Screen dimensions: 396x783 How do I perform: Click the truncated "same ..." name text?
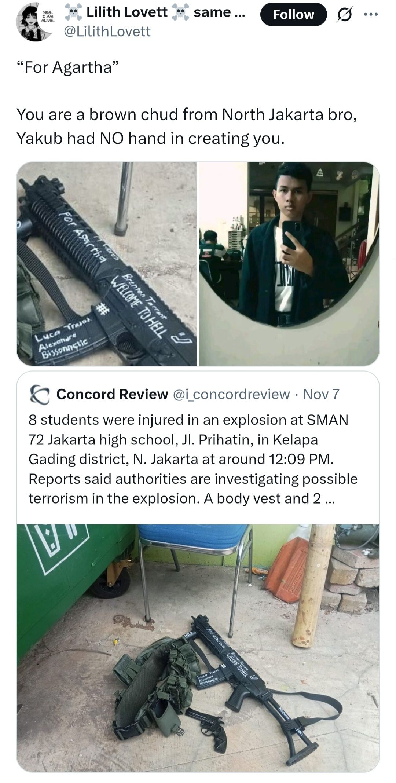coord(219,12)
